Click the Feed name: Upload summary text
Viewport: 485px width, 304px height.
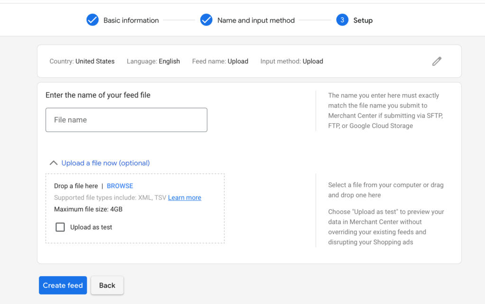pos(220,61)
